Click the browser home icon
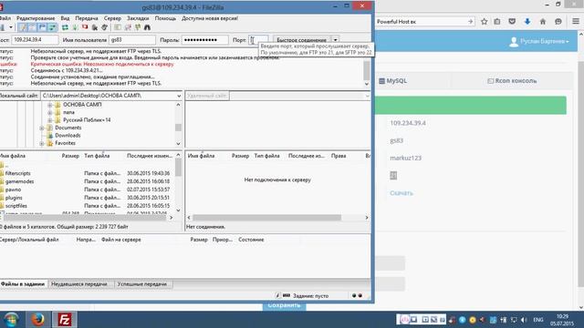This screenshot has height=328, width=584. click(543, 22)
